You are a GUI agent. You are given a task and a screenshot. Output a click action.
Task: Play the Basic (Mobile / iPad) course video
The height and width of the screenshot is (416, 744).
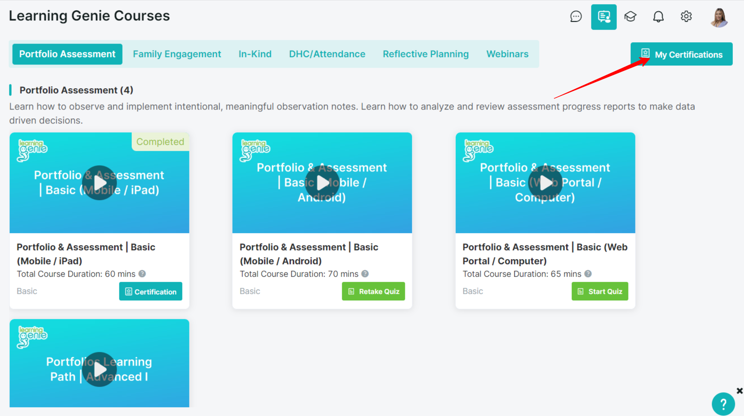99,183
